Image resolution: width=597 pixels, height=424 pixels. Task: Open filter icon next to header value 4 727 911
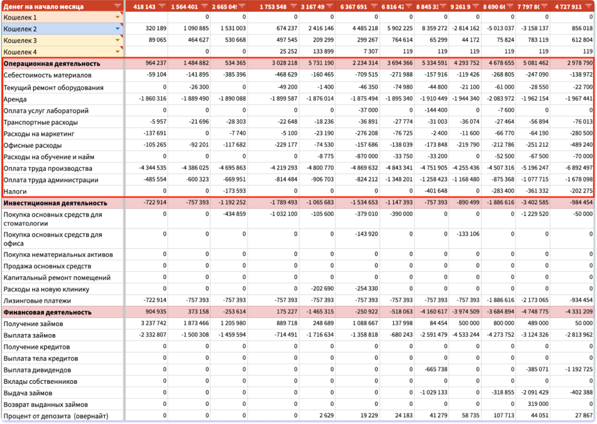pos(589,6)
